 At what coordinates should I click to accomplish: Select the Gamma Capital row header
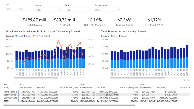11,98
